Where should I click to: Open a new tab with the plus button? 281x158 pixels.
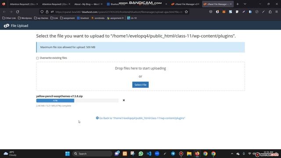click(x=238, y=4)
